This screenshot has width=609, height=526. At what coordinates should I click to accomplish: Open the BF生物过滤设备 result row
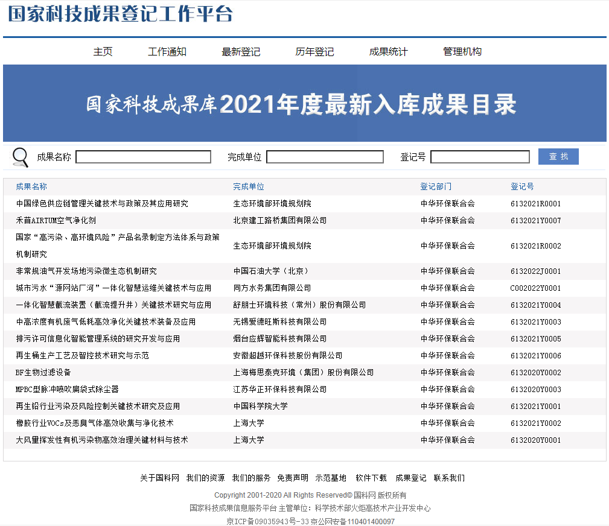(43, 373)
